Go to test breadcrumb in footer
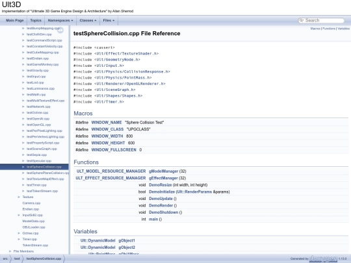Viewport: 351px width, 263px height. (17, 258)
